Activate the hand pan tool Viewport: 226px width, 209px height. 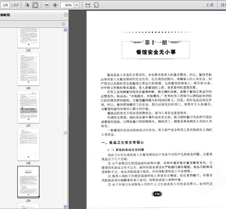point(35,5)
